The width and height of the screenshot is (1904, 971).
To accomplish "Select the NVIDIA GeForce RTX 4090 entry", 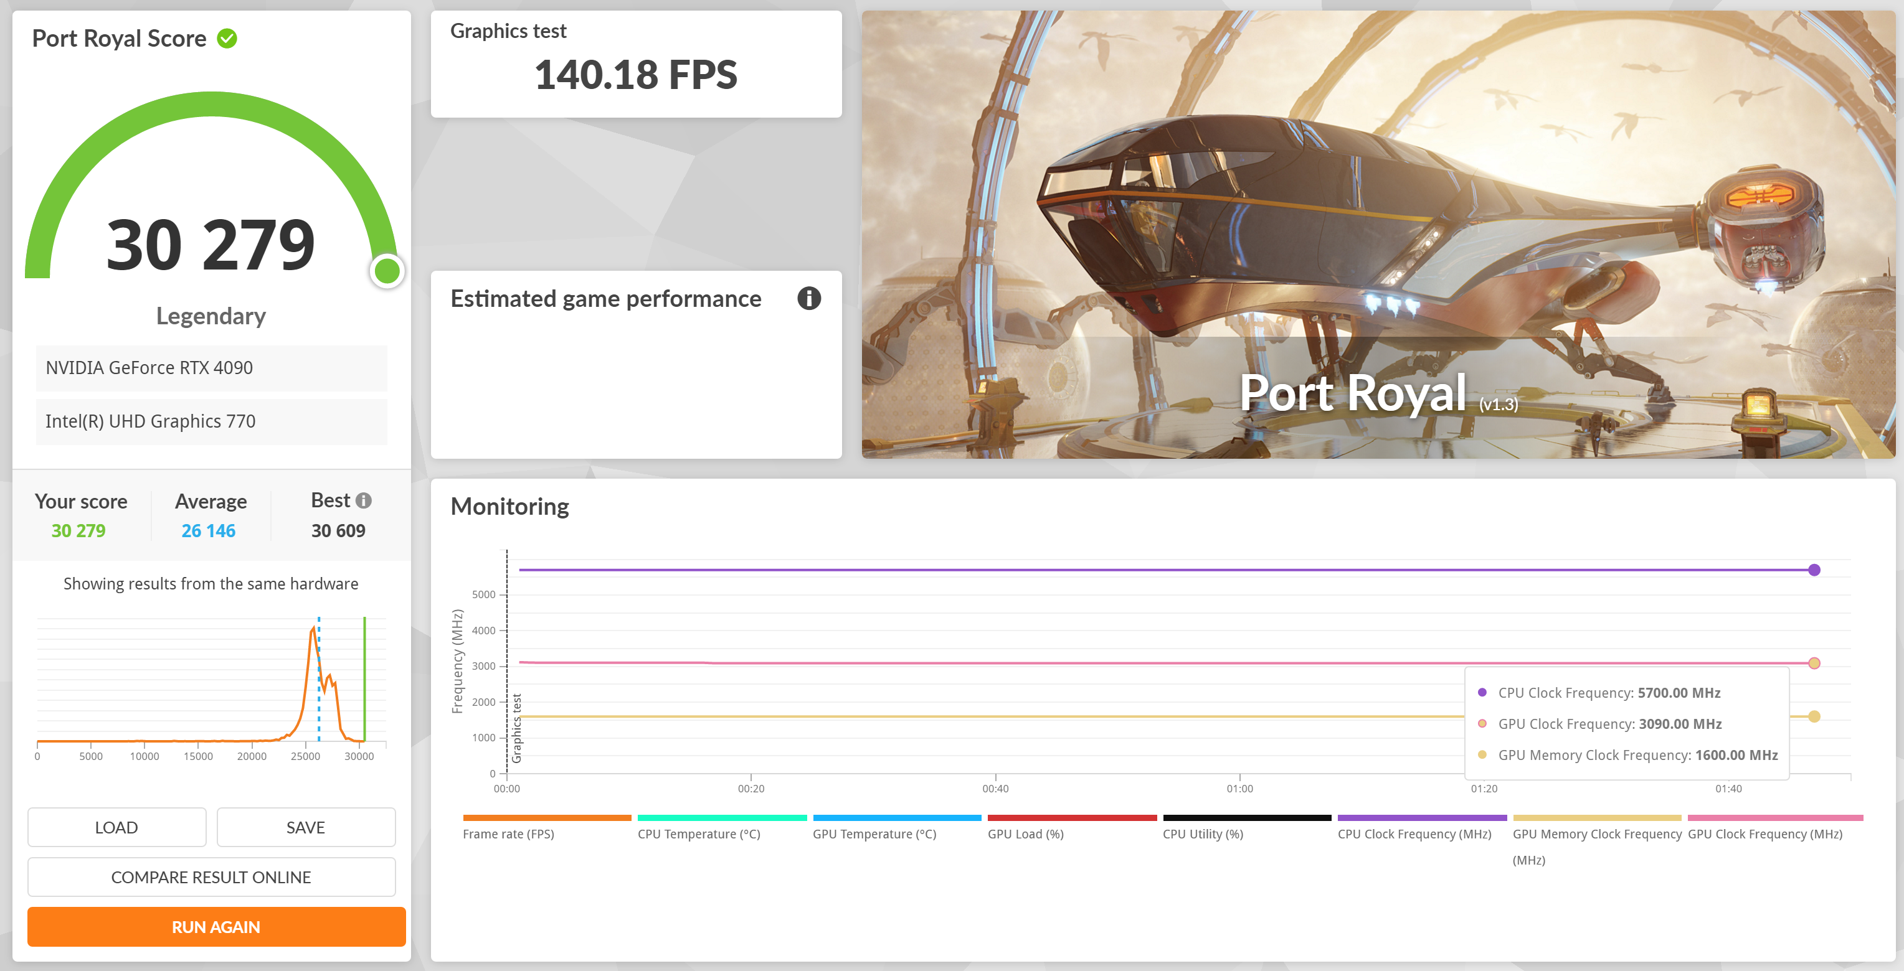I will [x=211, y=368].
